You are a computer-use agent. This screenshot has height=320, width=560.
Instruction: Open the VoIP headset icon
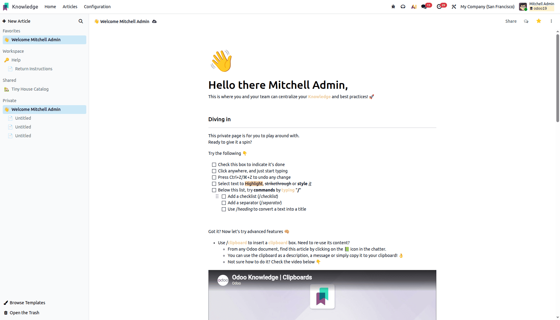pos(403,7)
